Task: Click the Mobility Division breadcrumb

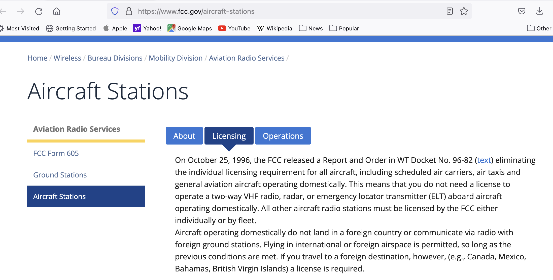Action: click(x=176, y=58)
